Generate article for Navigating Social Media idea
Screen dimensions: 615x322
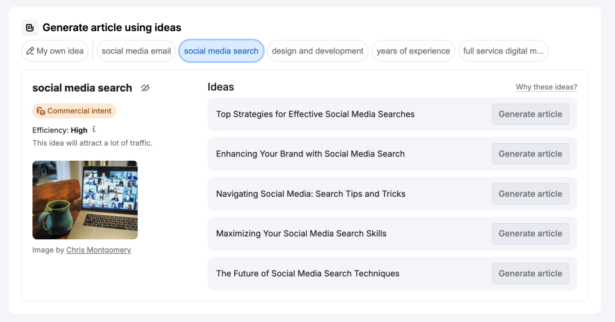click(x=530, y=194)
